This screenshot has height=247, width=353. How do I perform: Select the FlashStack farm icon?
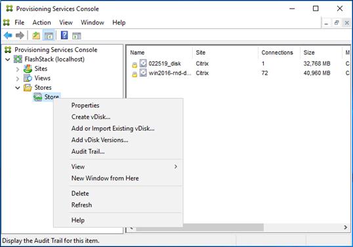click(18, 59)
